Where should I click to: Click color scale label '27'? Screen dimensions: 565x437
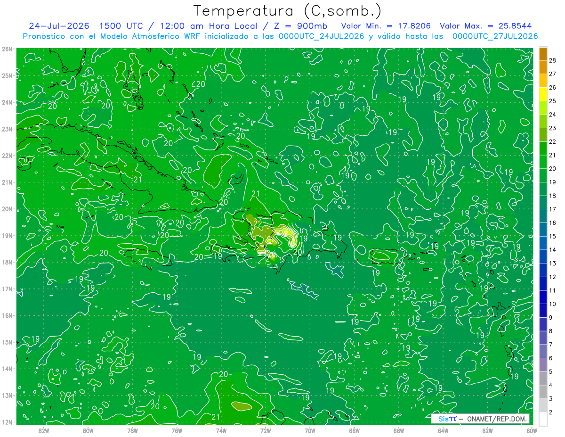[553, 74]
